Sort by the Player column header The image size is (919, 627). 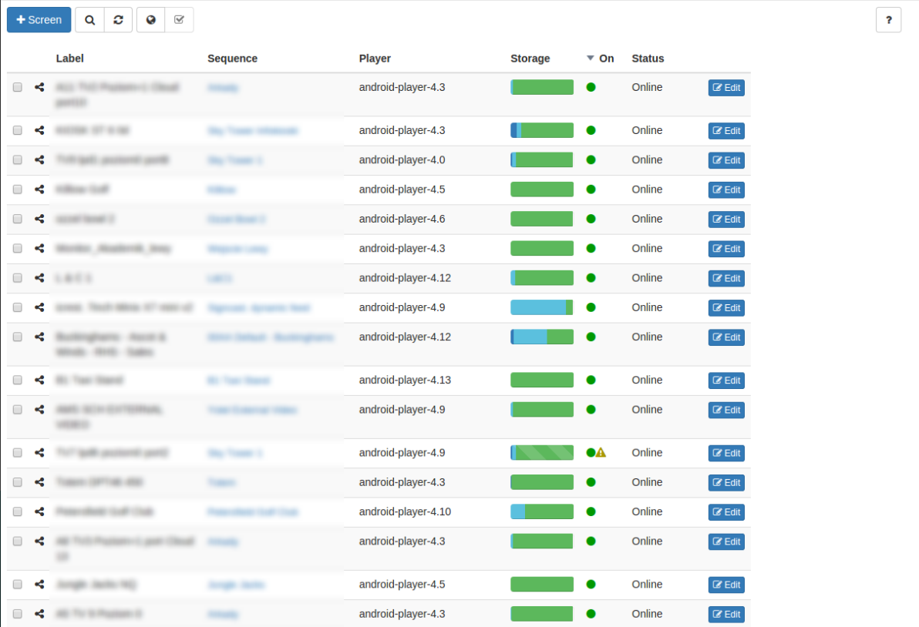(375, 59)
